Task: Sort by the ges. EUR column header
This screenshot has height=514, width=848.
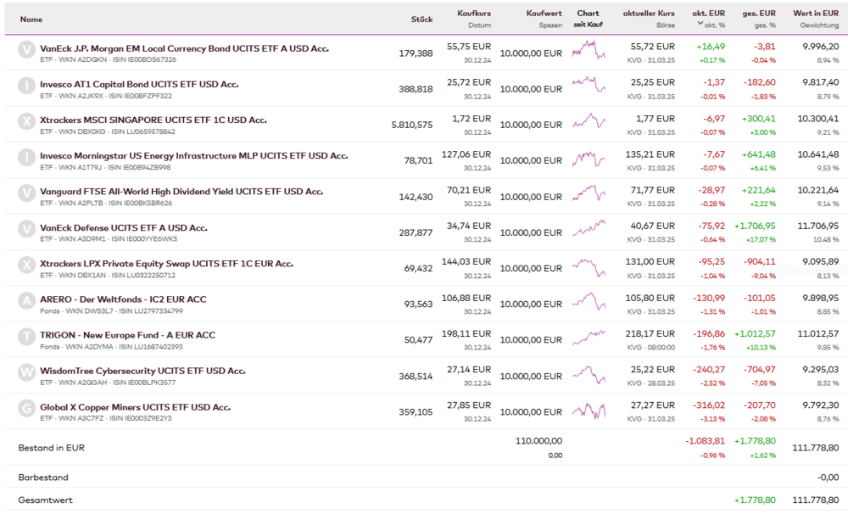Action: tap(759, 14)
